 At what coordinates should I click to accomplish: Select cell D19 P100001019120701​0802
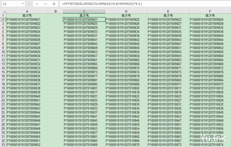tap(126, 88)
